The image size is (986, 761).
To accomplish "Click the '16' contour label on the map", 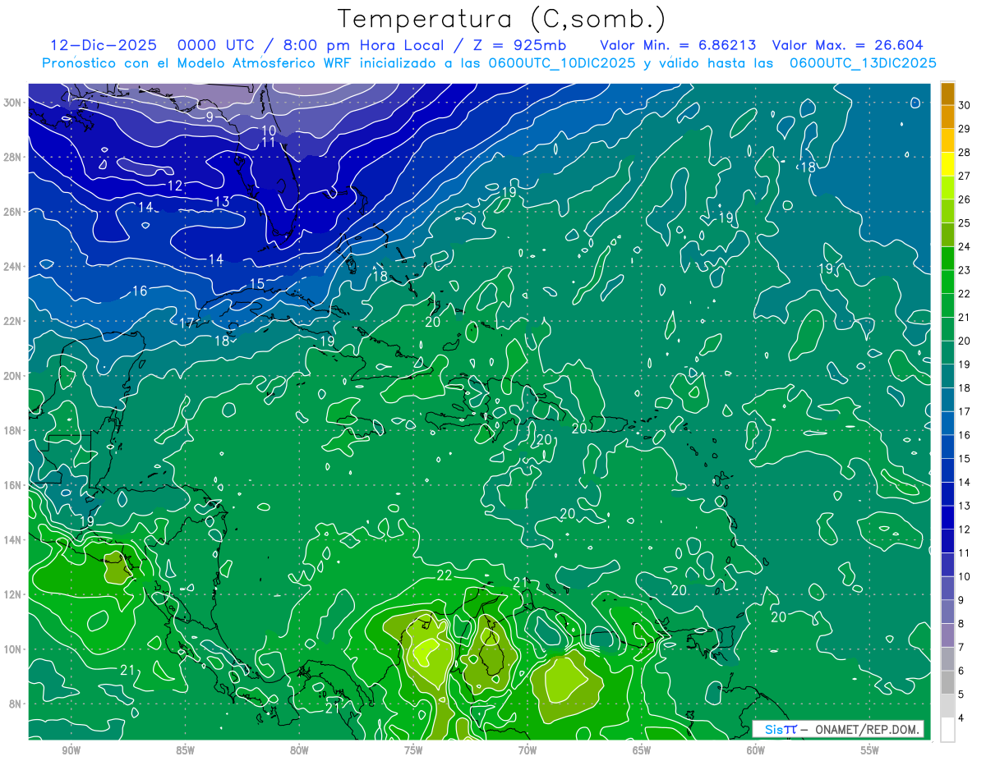I will click(x=140, y=291).
